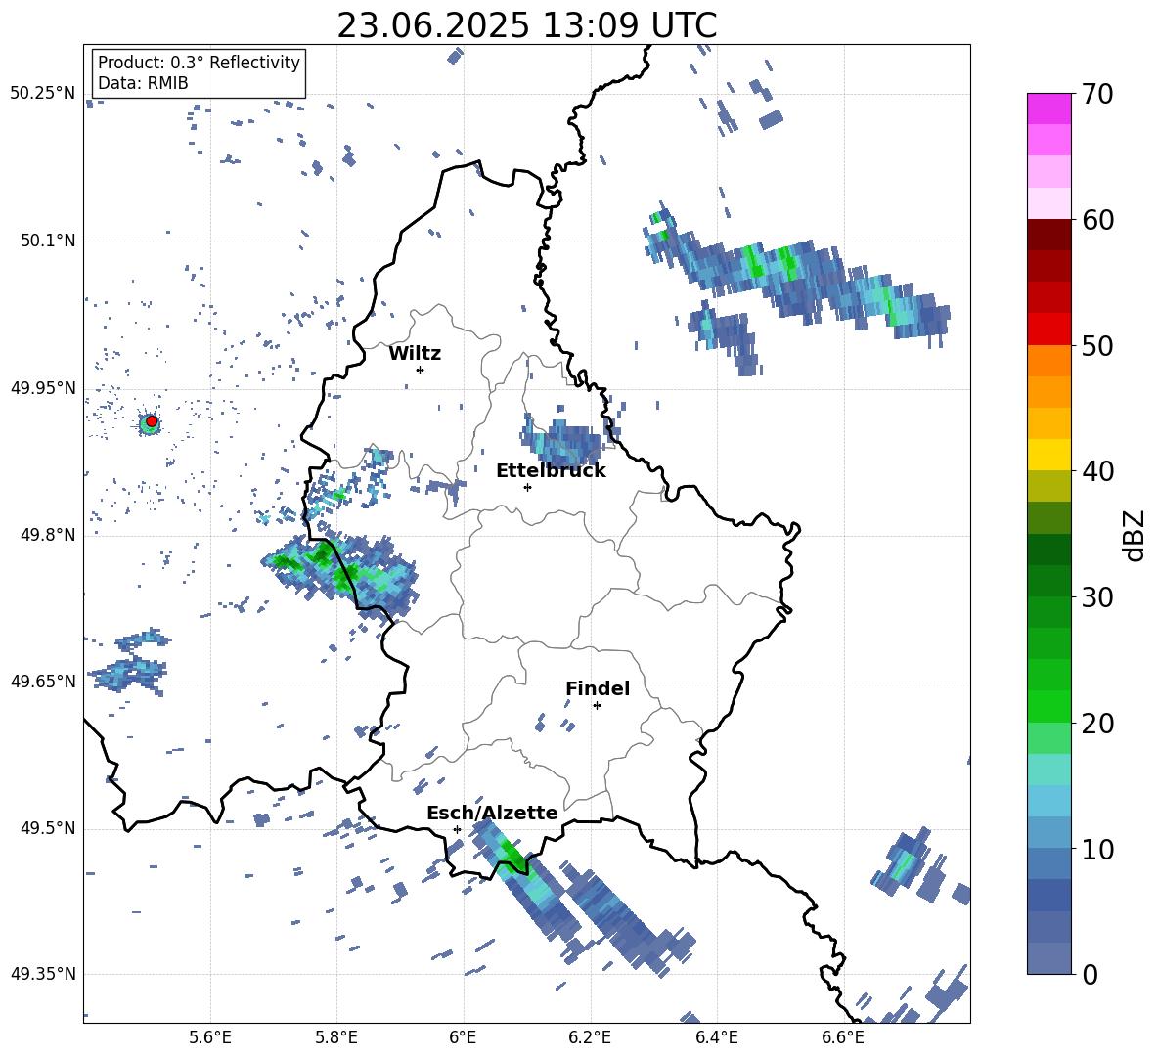Click the 6.6°E longitude label
The image size is (1158, 1057).
tap(843, 1037)
